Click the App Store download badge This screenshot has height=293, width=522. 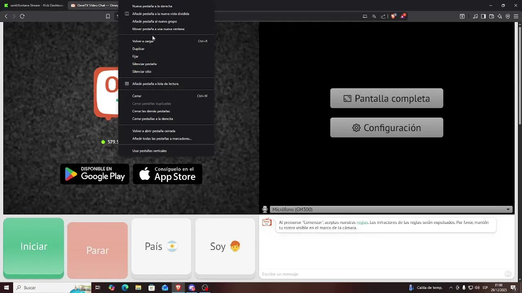[168, 174]
